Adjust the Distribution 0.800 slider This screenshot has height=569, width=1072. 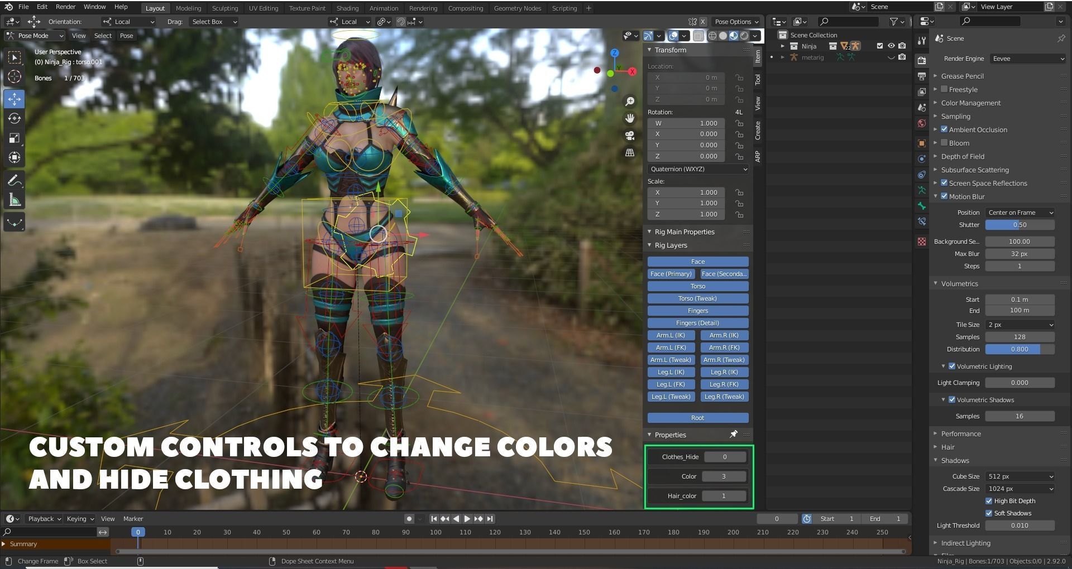click(1020, 349)
